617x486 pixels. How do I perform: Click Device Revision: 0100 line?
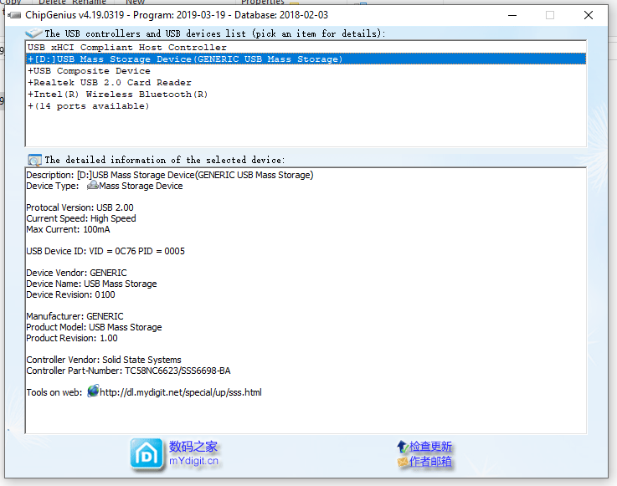point(71,295)
